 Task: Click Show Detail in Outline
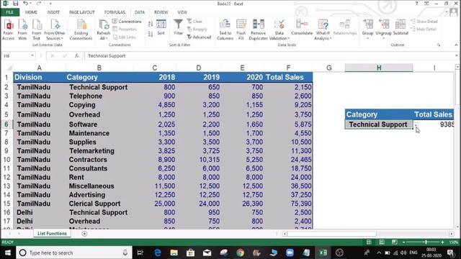424,22
